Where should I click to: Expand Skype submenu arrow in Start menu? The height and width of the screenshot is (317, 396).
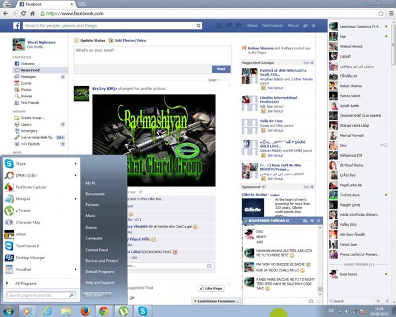75,163
